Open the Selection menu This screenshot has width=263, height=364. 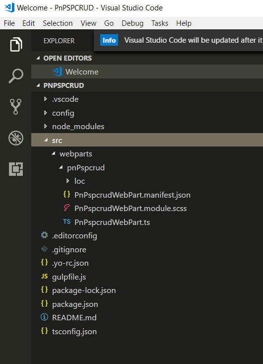[58, 23]
